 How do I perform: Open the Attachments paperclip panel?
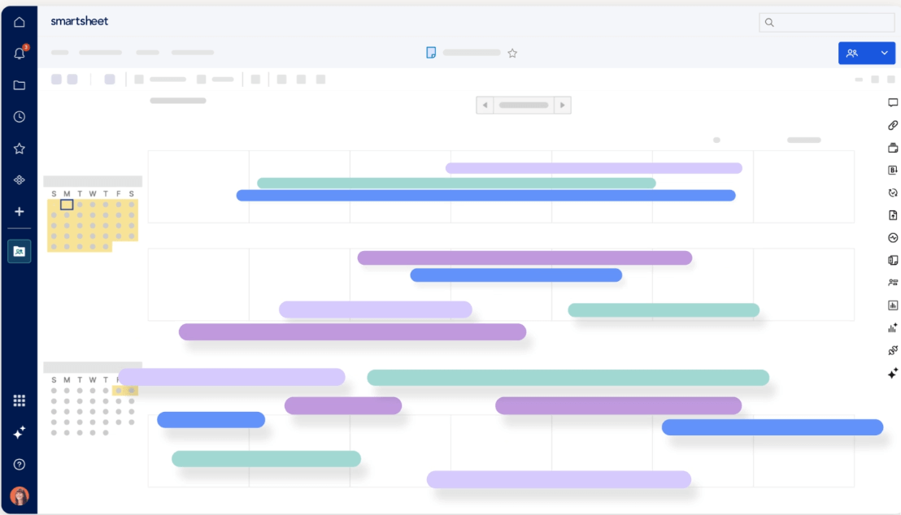click(x=892, y=125)
